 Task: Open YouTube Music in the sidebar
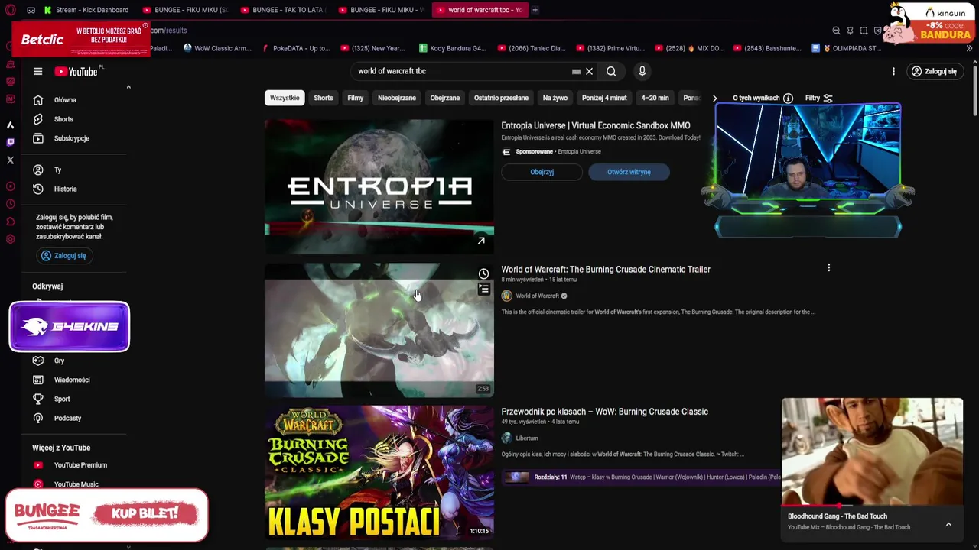point(76,484)
